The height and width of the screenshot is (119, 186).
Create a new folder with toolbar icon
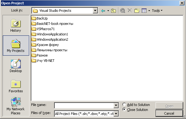pyautogui.click(x=137, y=11)
